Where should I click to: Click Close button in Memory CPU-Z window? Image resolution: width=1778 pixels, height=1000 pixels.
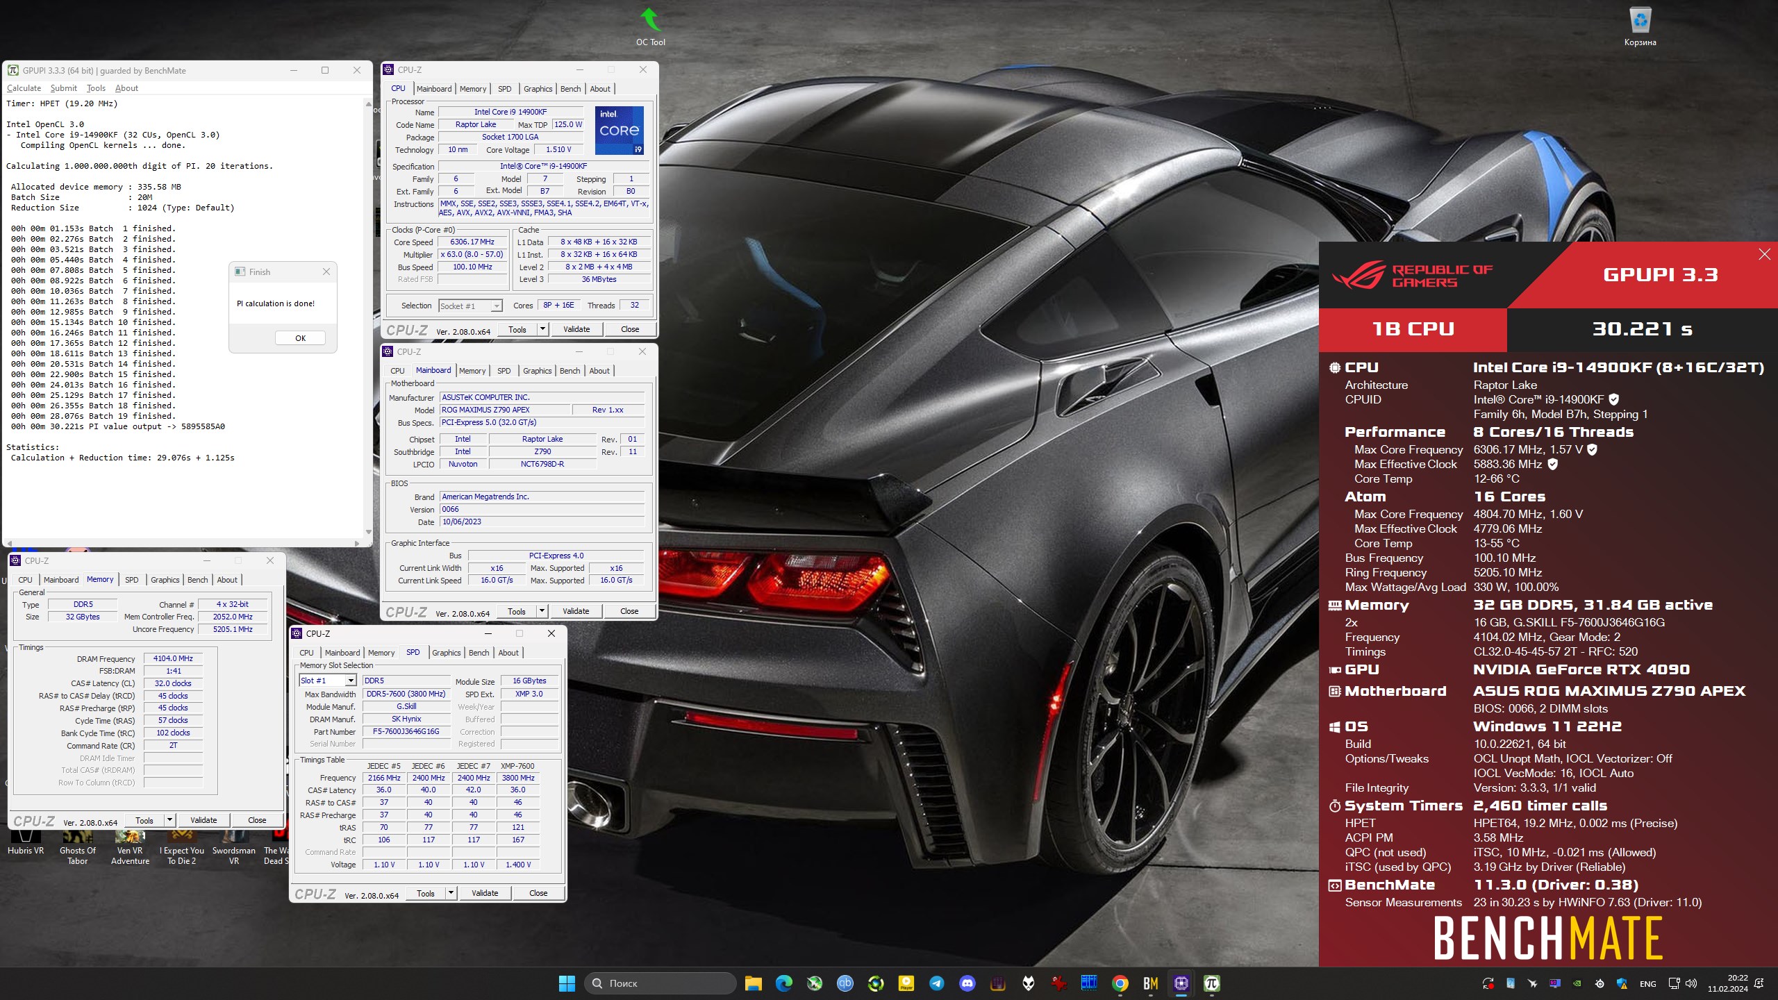click(257, 820)
